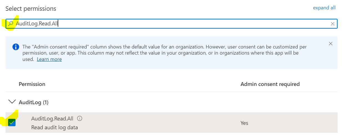Click the AuditLog (1) group label
Screen dimensions: 344x140
(x=34, y=102)
